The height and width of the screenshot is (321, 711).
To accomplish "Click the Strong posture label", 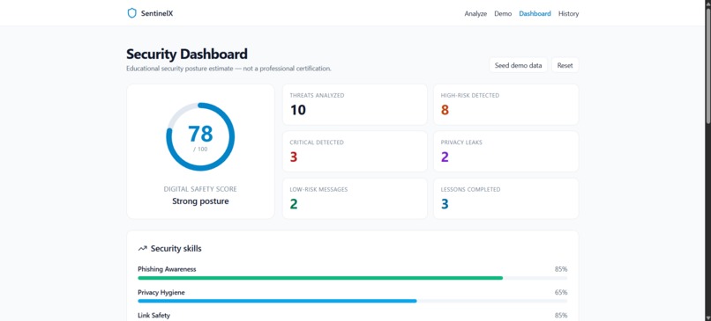I will click(200, 201).
